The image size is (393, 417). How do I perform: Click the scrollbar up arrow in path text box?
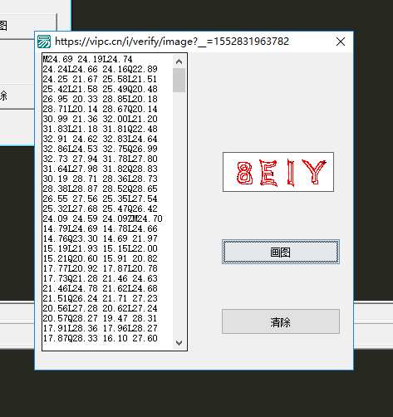(x=179, y=61)
